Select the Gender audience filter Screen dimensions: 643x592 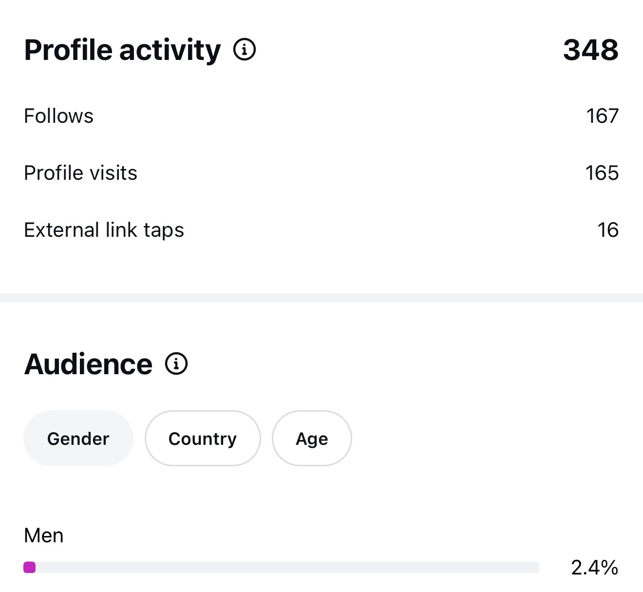[x=78, y=439]
